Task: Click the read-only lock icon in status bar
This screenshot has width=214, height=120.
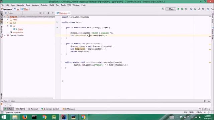Action: pyautogui.click(x=205, y=112)
